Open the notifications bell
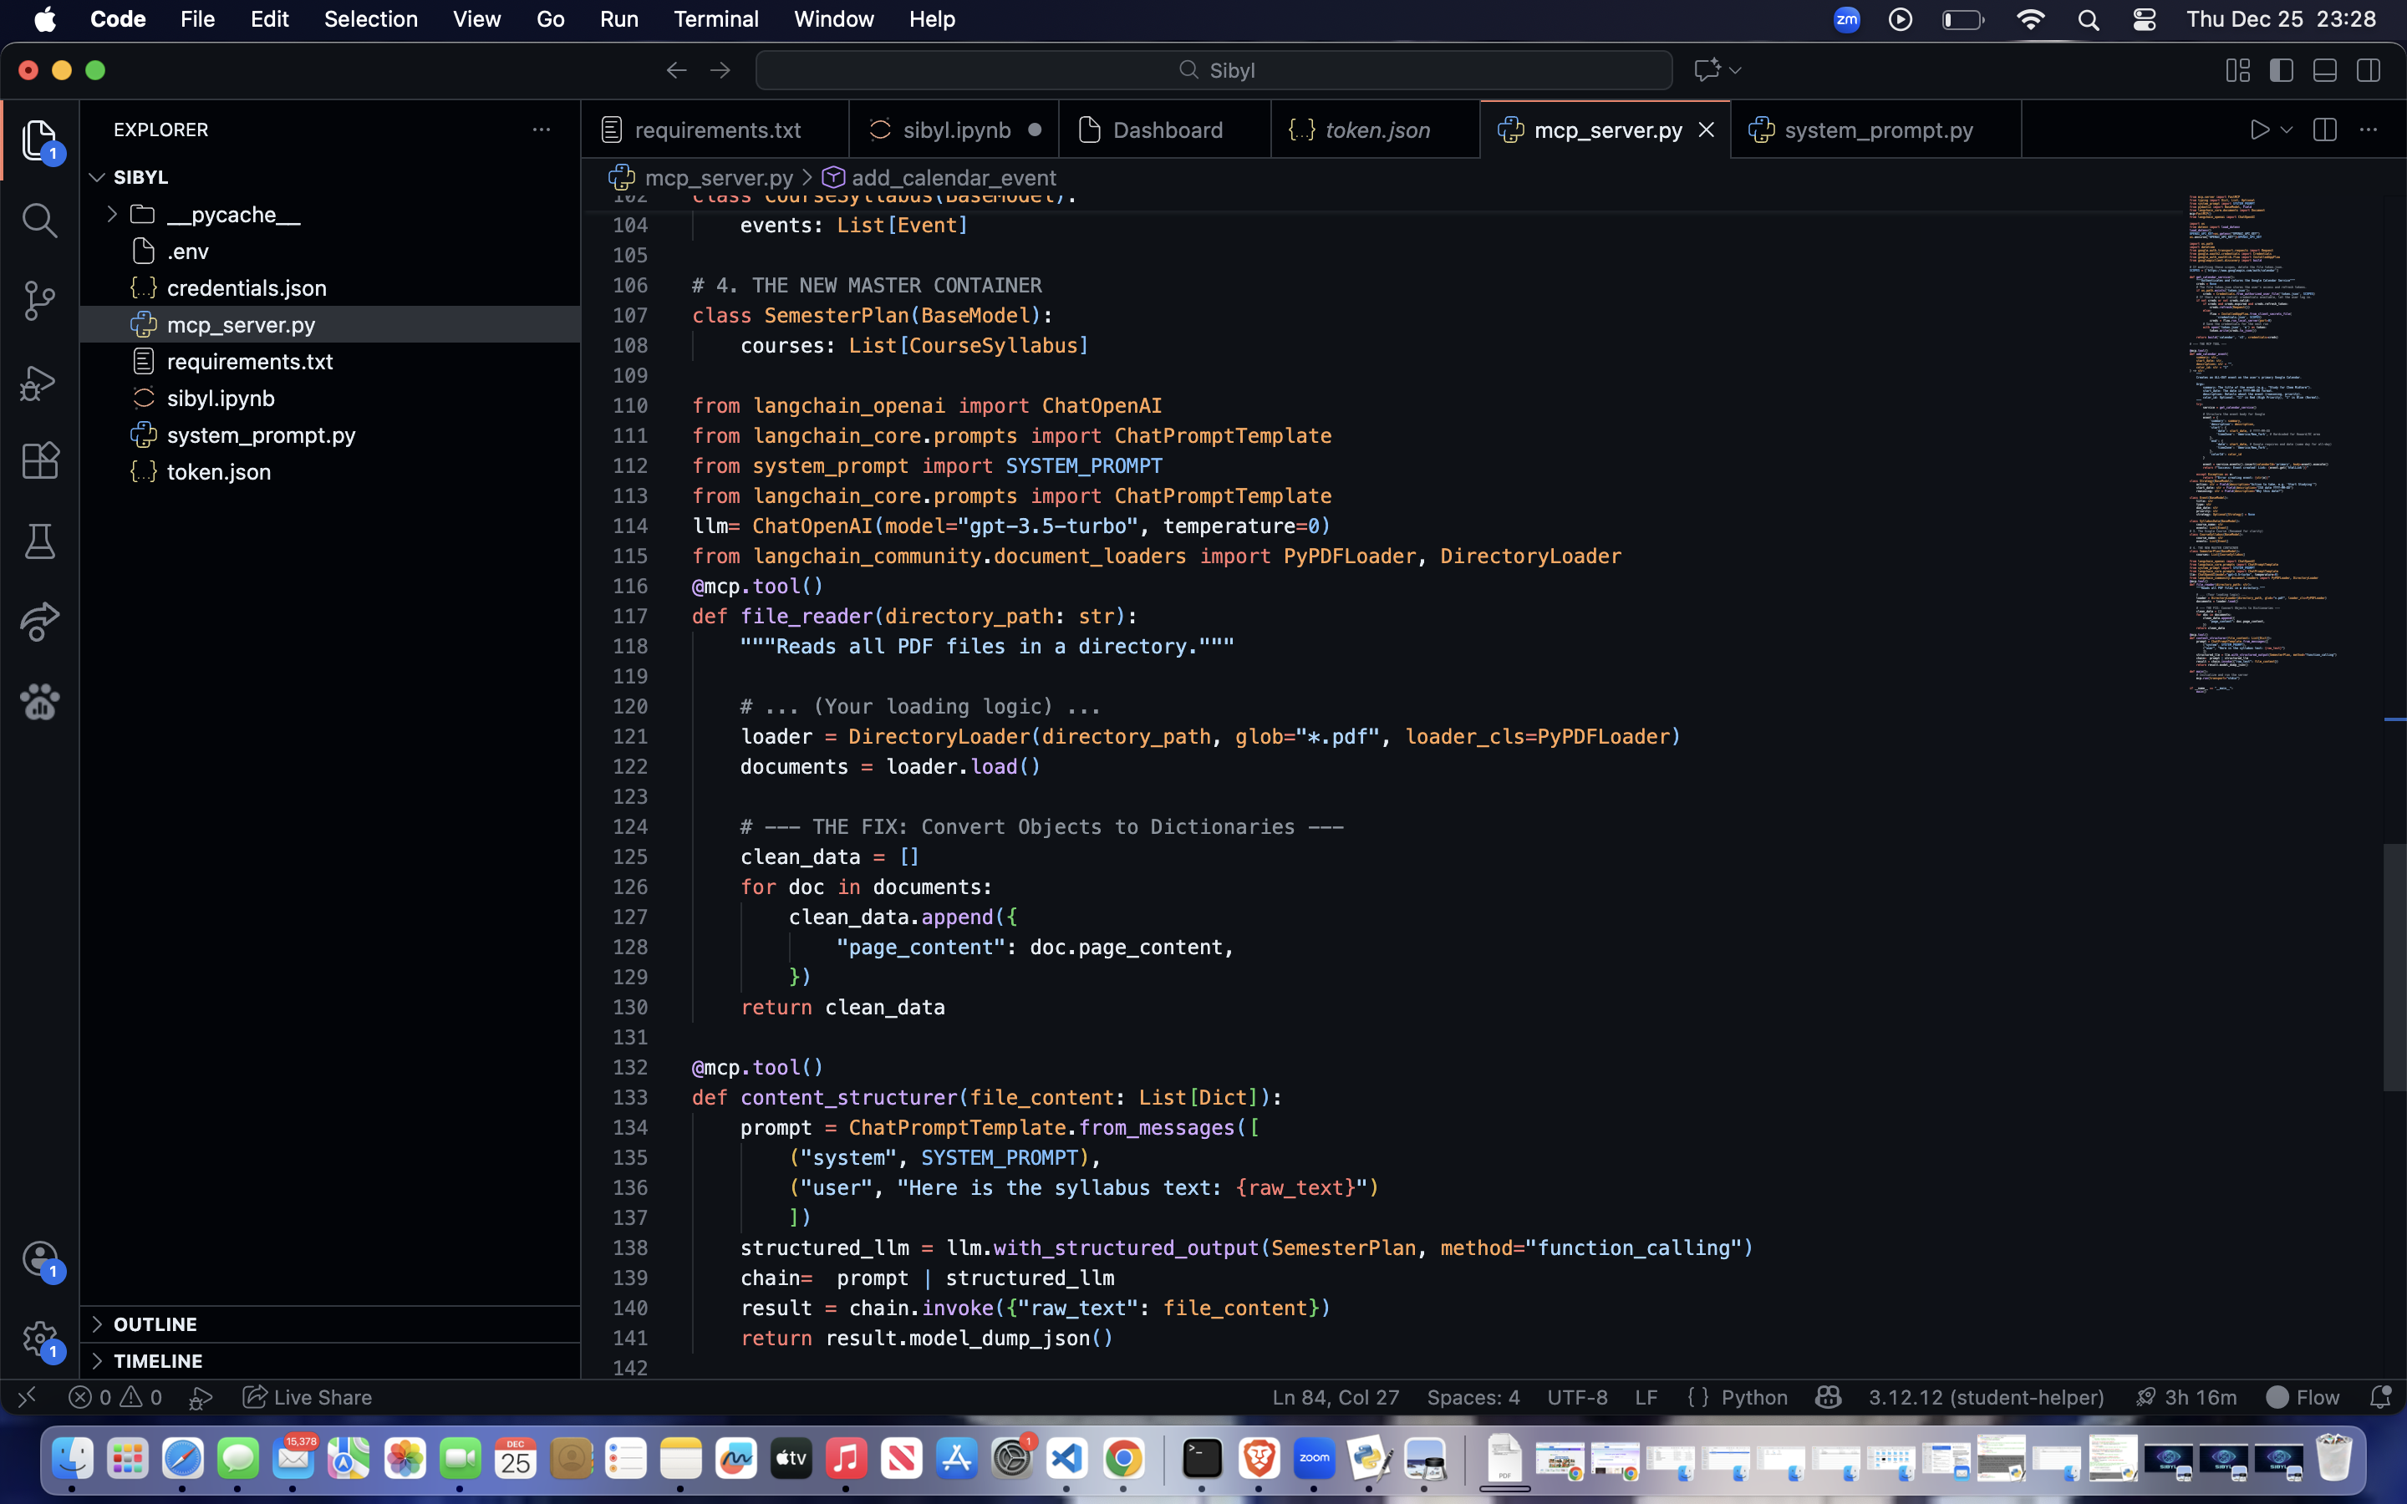The width and height of the screenshot is (2407, 1504). (x=2379, y=1396)
